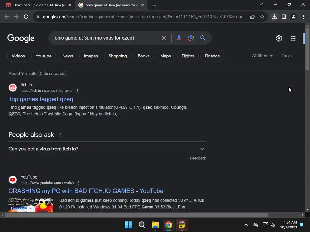Search by image with Google Lens
Screen dimensions: 310x232
191,38
